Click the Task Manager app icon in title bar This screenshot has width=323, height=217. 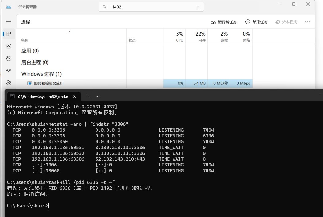(x=9, y=7)
